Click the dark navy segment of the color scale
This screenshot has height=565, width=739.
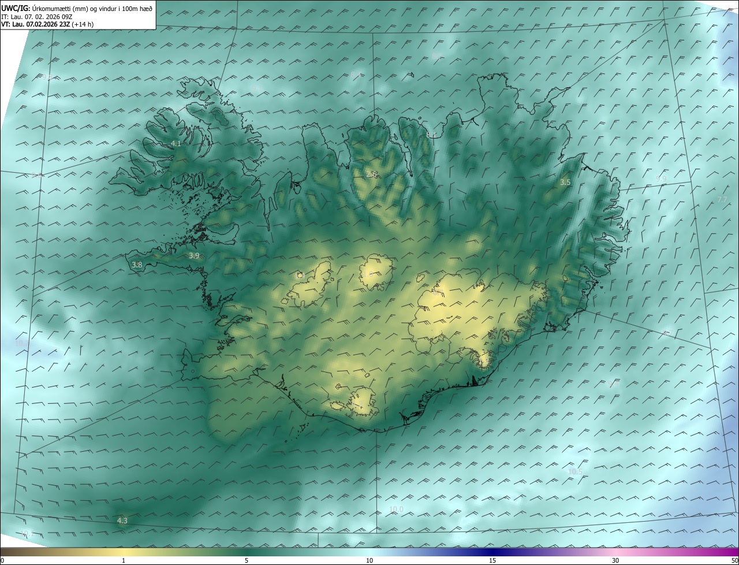(492, 552)
